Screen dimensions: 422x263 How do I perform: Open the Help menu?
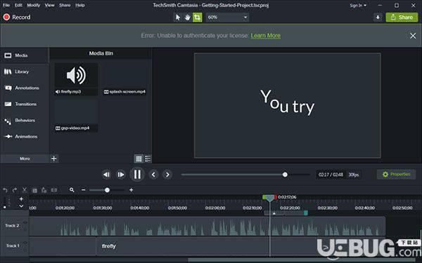[x=80, y=5]
